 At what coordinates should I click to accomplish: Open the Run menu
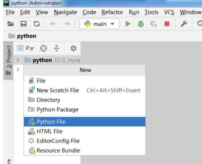click(134, 12)
